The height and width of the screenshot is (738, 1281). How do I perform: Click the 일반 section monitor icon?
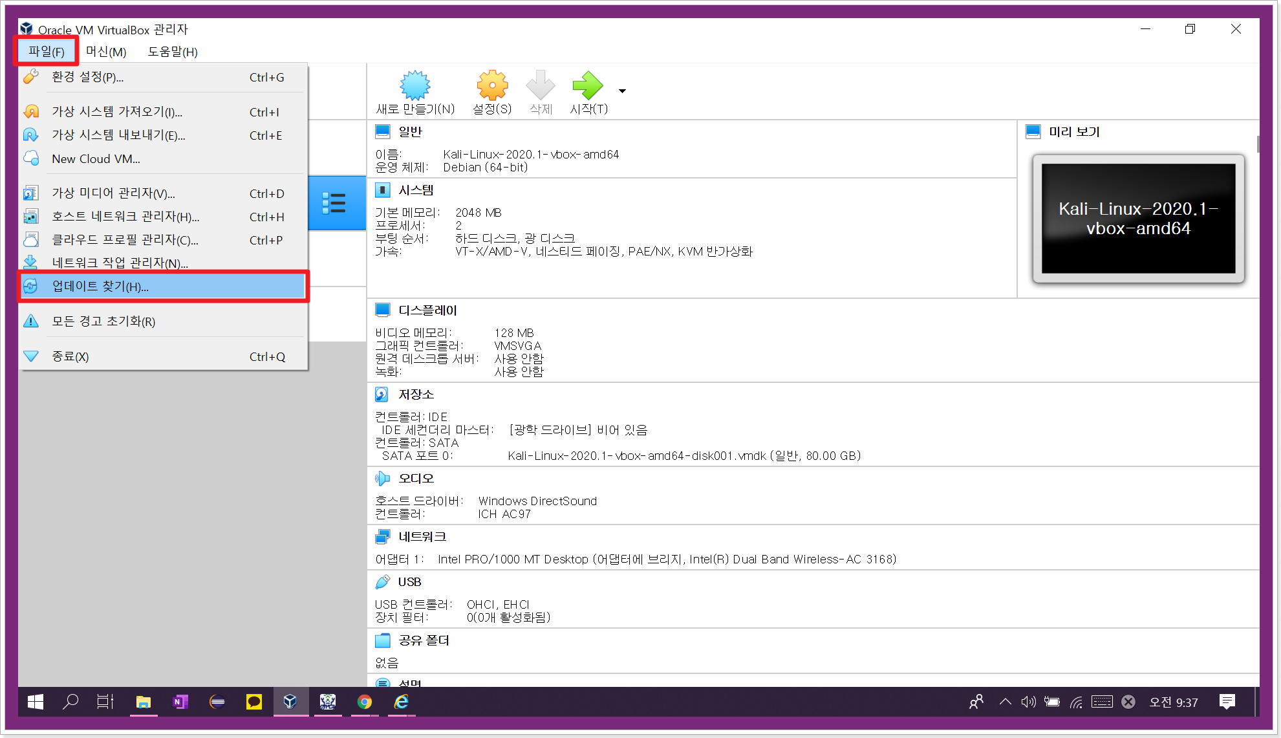(x=383, y=131)
